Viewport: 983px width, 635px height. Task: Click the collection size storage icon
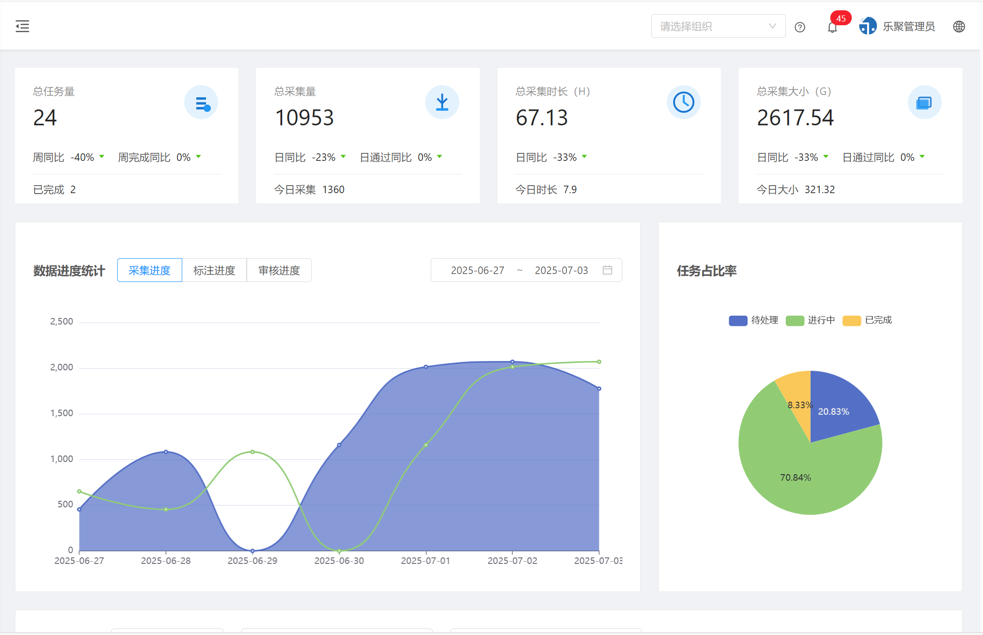(x=924, y=102)
